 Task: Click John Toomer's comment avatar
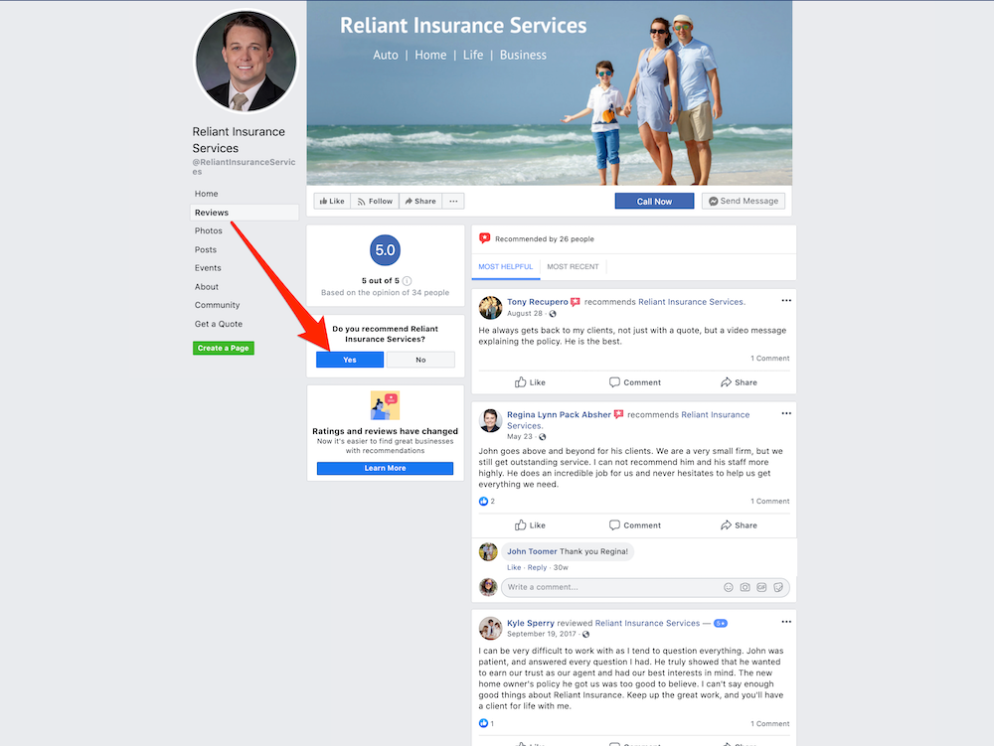[x=488, y=551]
